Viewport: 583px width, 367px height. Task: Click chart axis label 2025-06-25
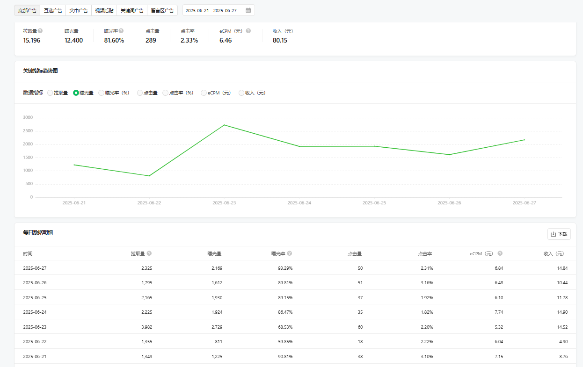point(374,203)
